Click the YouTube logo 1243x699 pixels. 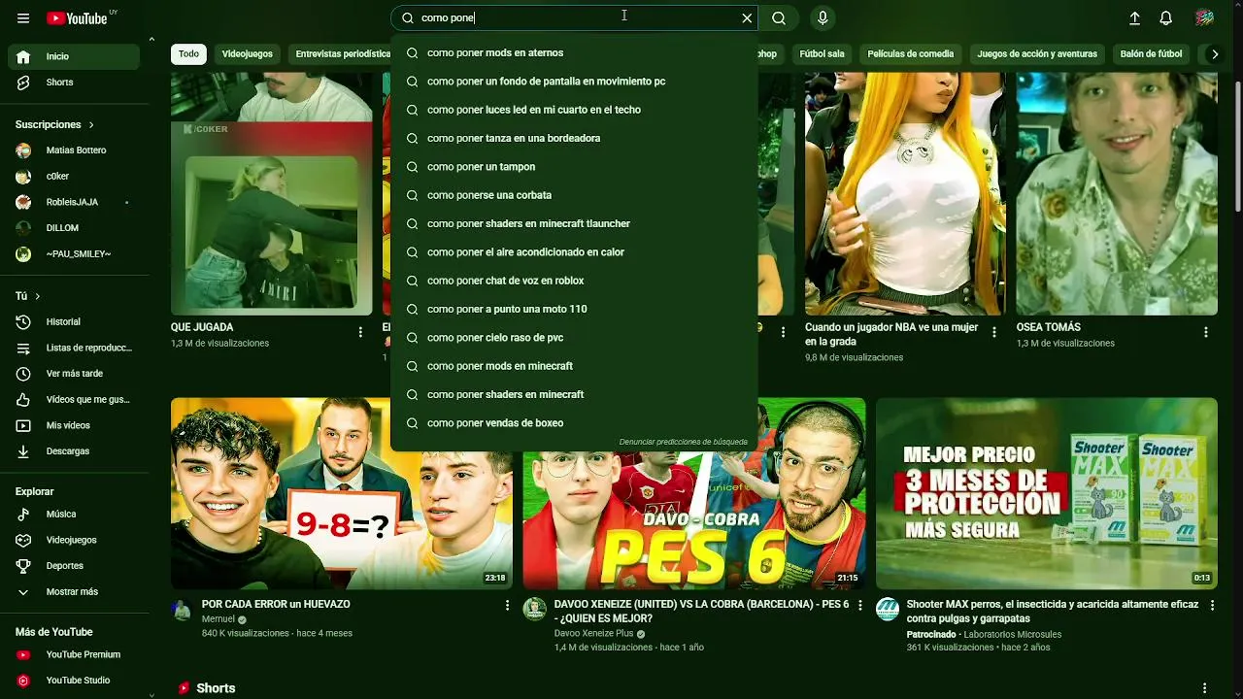point(78,18)
